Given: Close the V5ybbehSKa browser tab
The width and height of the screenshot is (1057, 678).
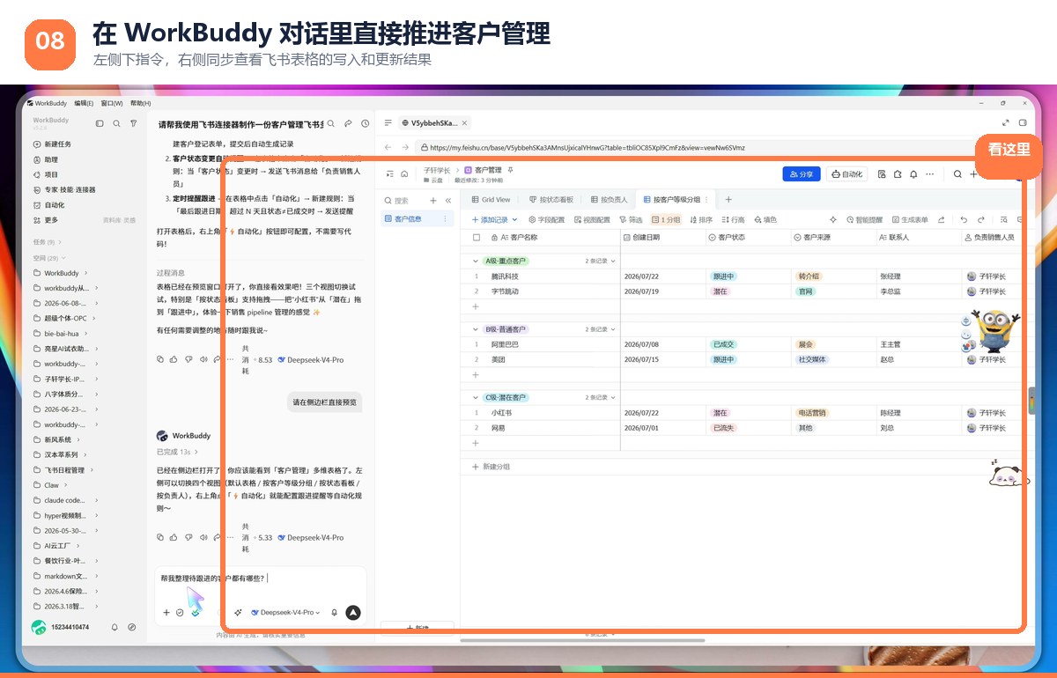Looking at the screenshot, I should point(464,123).
